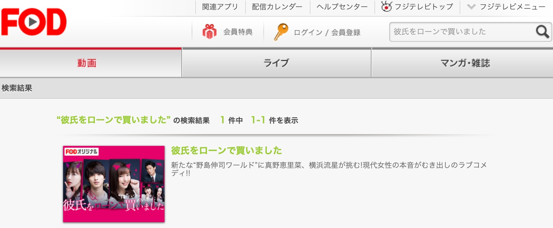553x228 pixels.
Task: Click ログイン / 会員登録 text
Action: pyautogui.click(x=327, y=32)
